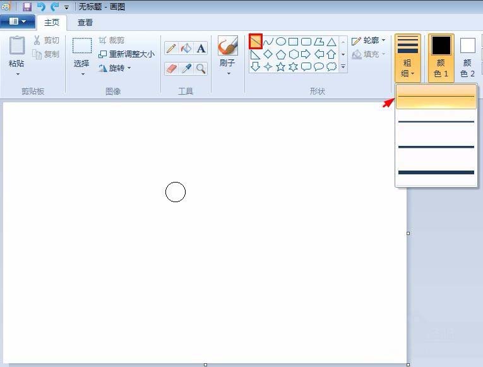The image size is (483, 367).
Task: Select the Down arrow shape
Action: click(255, 66)
